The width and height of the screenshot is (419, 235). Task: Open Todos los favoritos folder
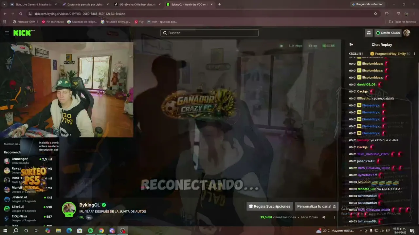pos(402,22)
